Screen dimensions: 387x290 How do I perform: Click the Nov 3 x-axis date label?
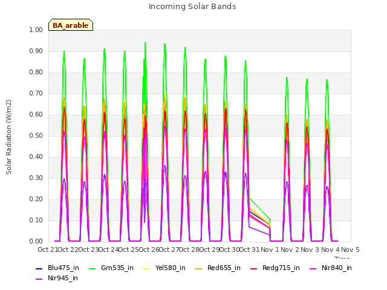pyautogui.click(x=310, y=250)
